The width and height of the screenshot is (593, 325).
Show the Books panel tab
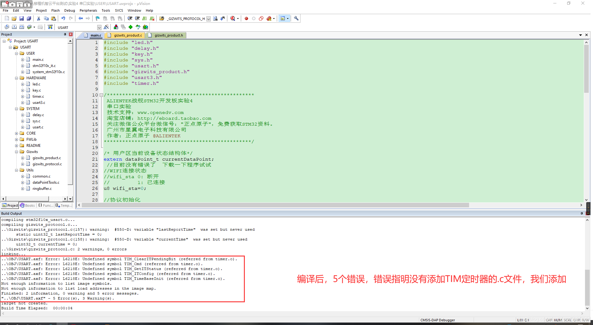click(27, 206)
